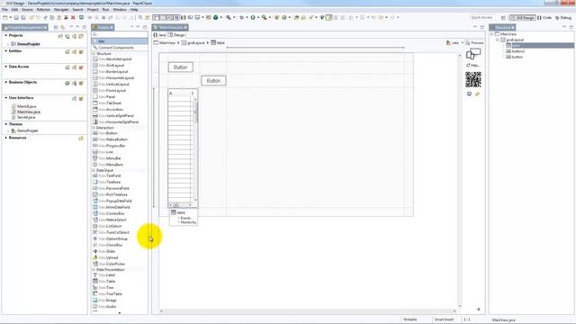576x324 pixels.
Task: Switch to the Debug perspective
Action: pos(563,18)
